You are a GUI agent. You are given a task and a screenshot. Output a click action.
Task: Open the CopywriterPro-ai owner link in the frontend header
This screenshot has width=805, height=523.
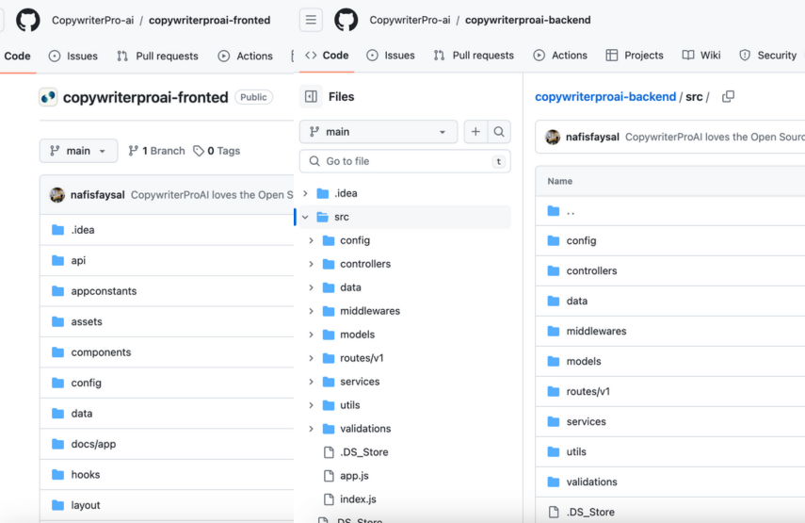pos(93,21)
